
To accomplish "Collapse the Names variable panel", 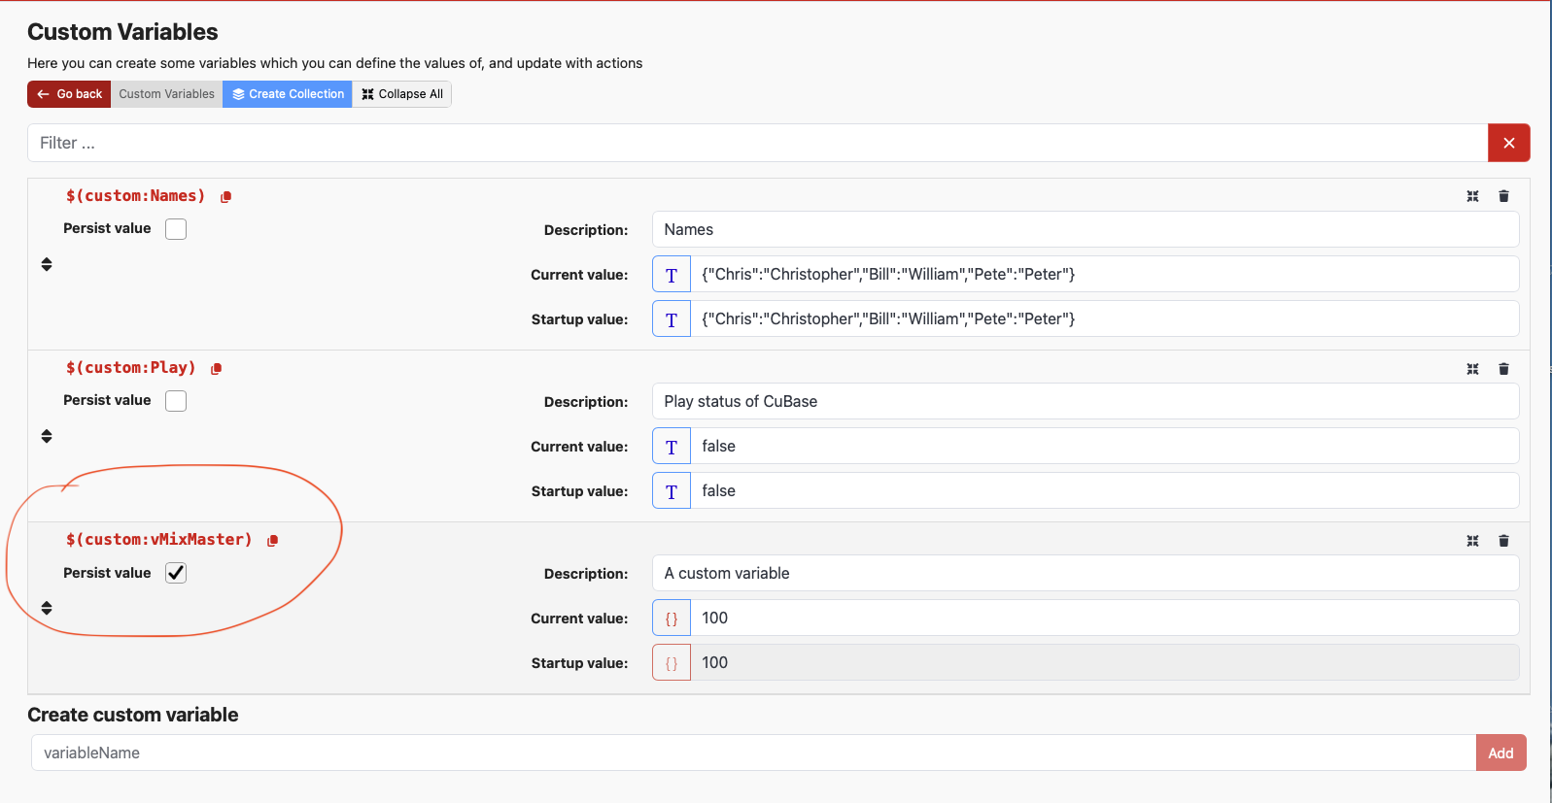I will [x=1472, y=196].
